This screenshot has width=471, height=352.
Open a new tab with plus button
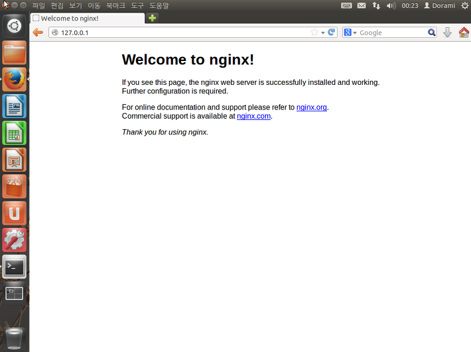pyautogui.click(x=153, y=18)
